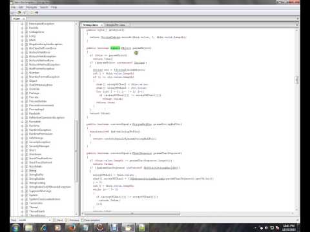Expand the Readable class node
The width and height of the screenshot is (310, 232).
point(22,113)
